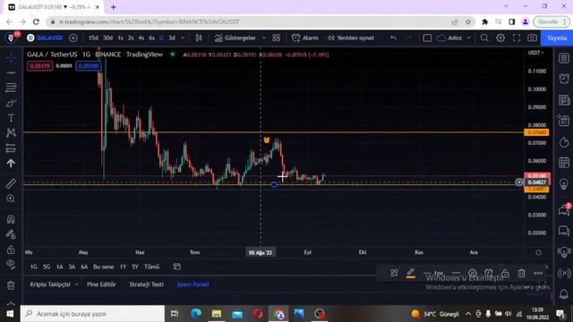
Task: Open the indicator templates grid icon
Action: [x=277, y=38]
